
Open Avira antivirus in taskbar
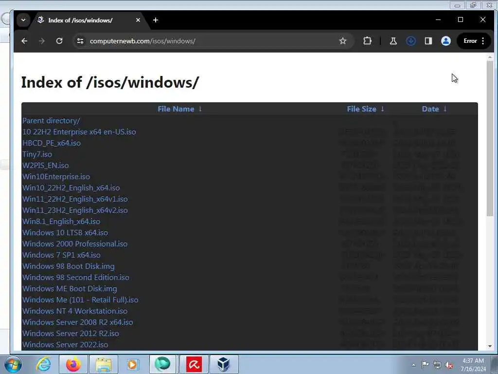pyautogui.click(x=194, y=364)
